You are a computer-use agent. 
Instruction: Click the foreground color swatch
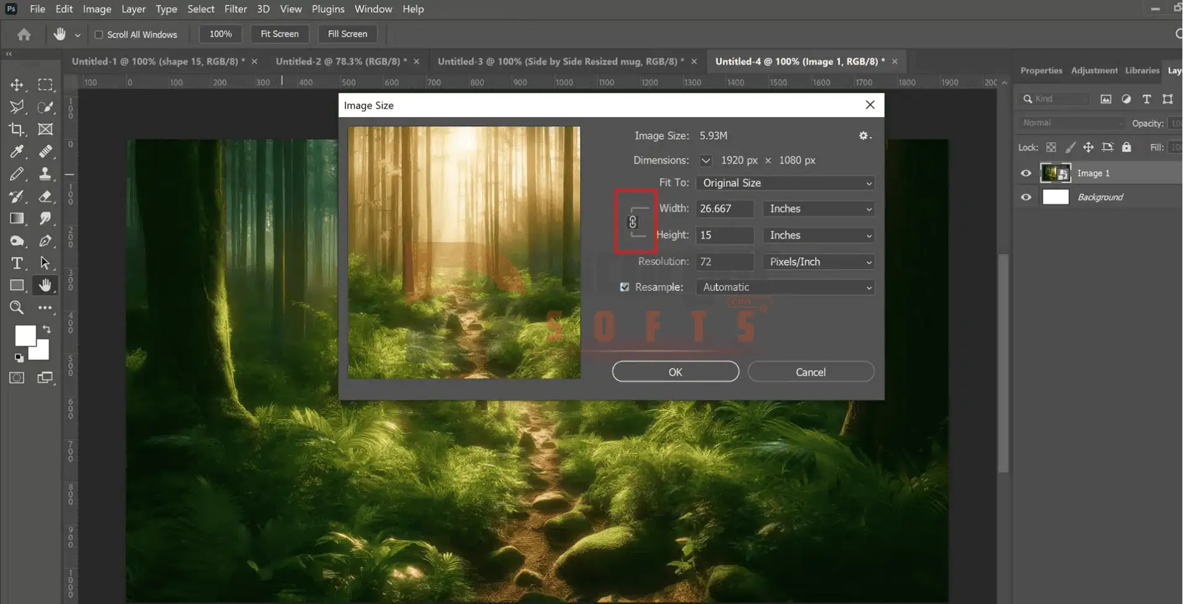point(25,336)
